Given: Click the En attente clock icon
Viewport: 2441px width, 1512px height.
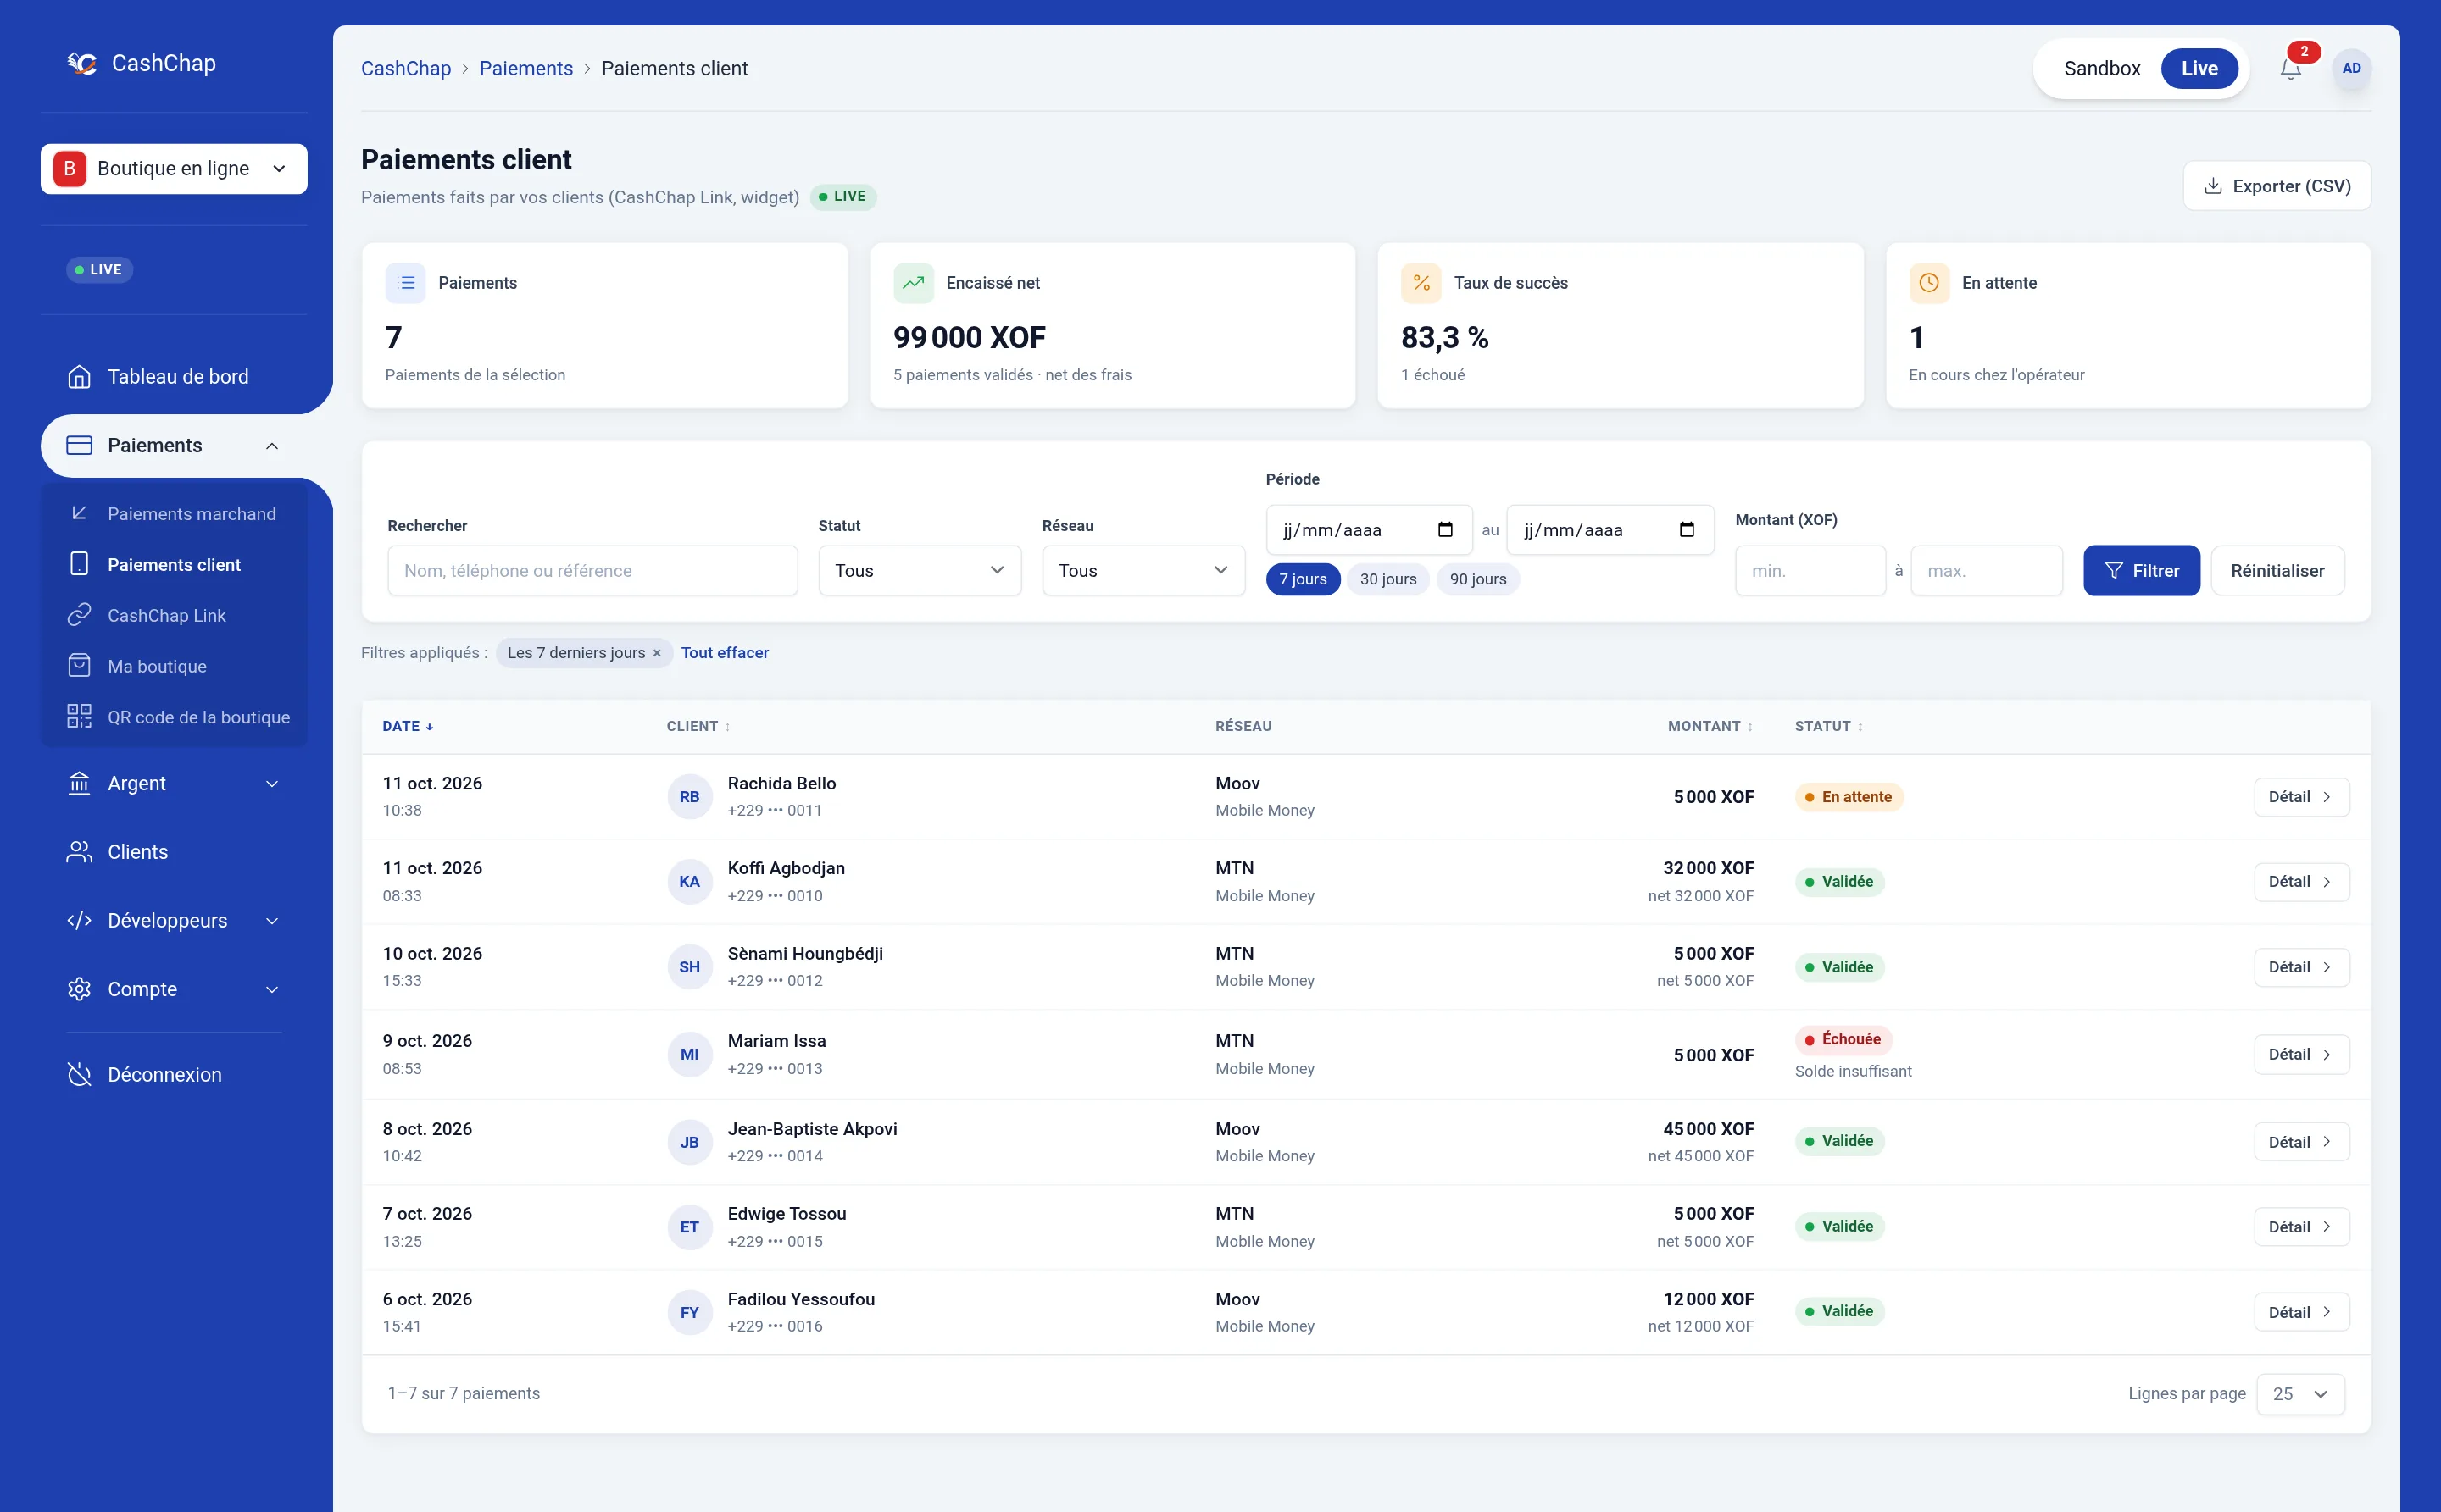Looking at the screenshot, I should point(1929,283).
